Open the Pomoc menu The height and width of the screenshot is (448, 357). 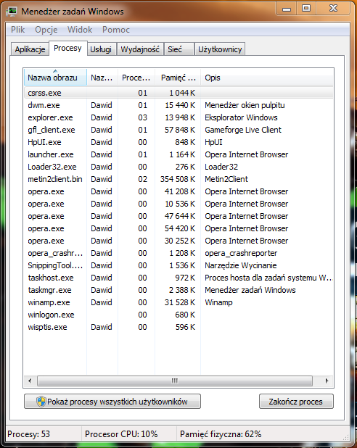[116, 30]
